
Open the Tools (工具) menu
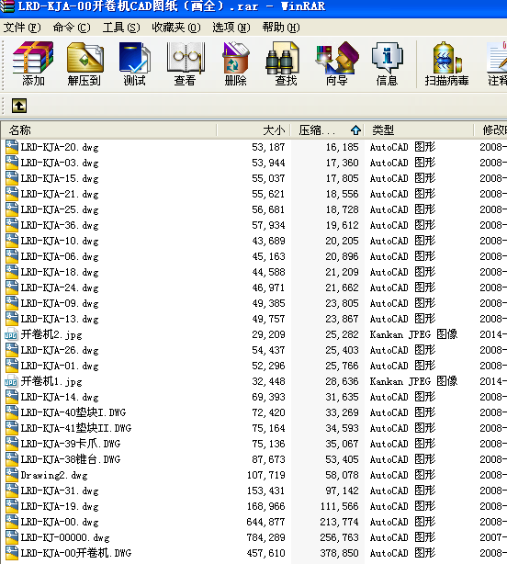pos(121,28)
